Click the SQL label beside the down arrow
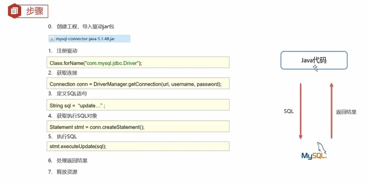369x184 pixels. coord(289,111)
